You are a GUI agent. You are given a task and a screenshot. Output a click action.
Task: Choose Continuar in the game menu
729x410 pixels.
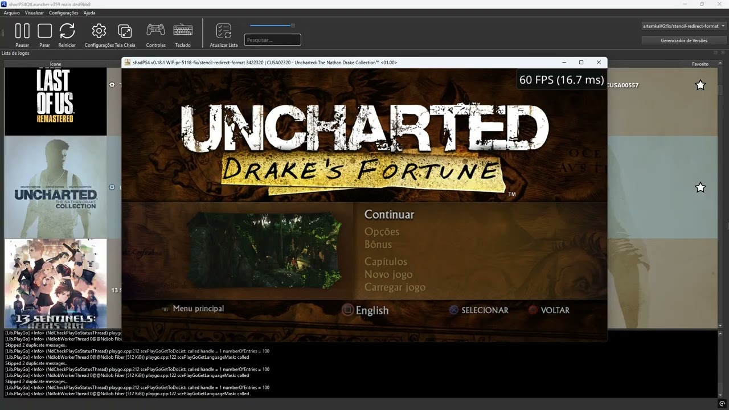pos(389,215)
